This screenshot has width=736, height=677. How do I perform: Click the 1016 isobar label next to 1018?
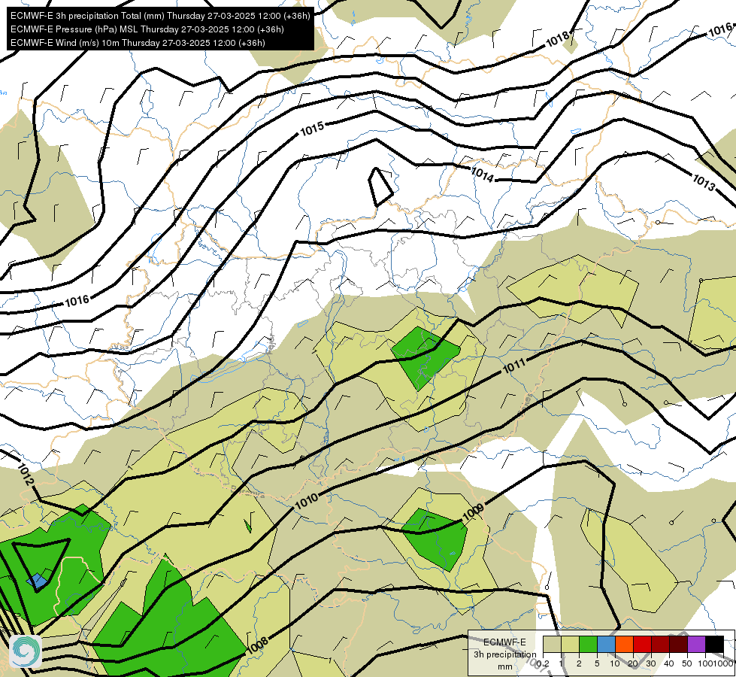(720, 29)
